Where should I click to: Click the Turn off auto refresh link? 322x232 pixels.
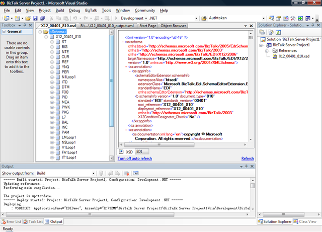pos(135,159)
